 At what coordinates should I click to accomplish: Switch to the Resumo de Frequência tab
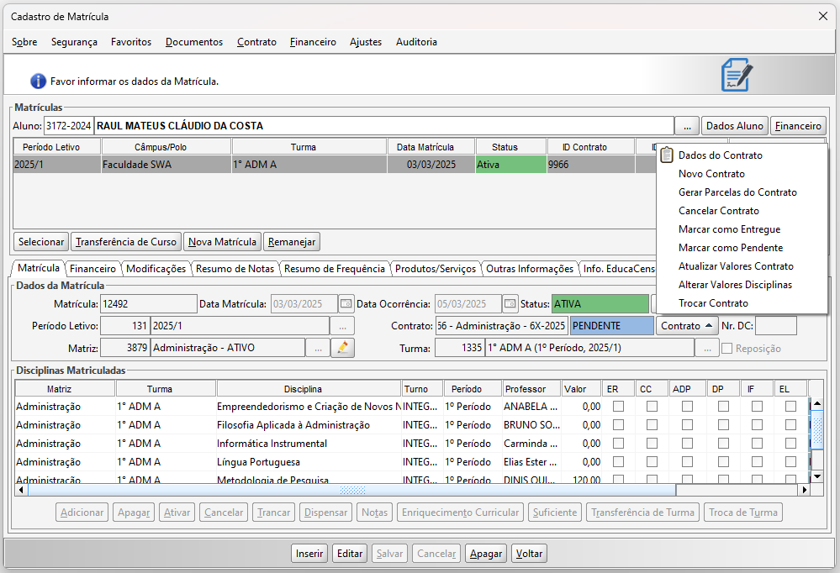pyautogui.click(x=335, y=269)
